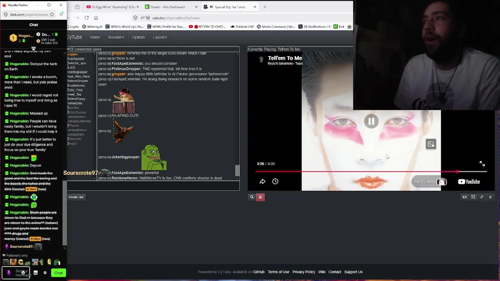Close the Special Boy Tea Tunes tab
500x281 pixels.
point(255,7)
